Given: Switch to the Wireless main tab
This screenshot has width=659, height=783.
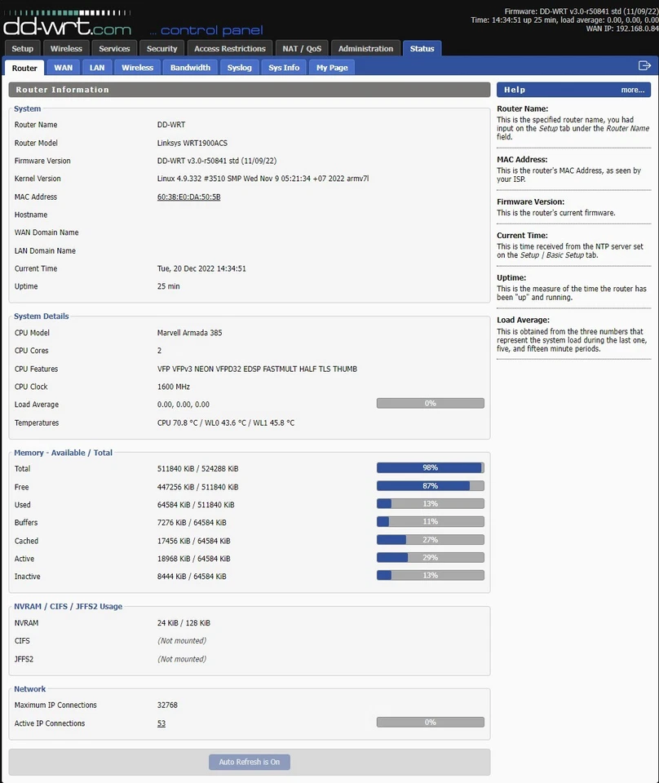Looking at the screenshot, I should click(x=65, y=48).
